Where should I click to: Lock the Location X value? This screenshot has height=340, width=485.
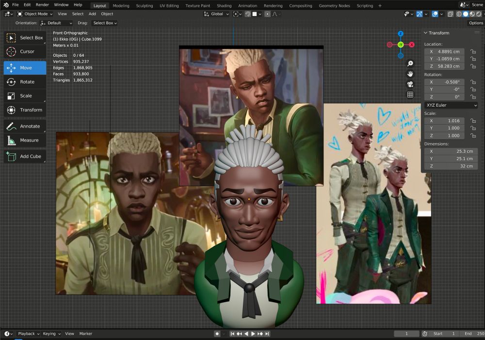[473, 52]
